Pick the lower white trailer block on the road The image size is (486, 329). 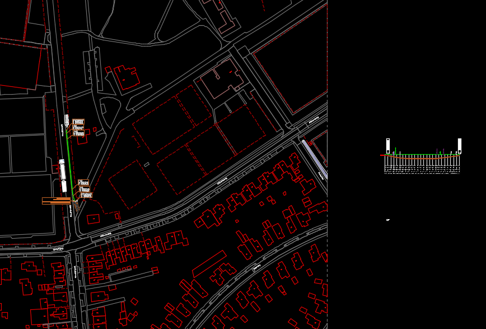tap(64, 186)
